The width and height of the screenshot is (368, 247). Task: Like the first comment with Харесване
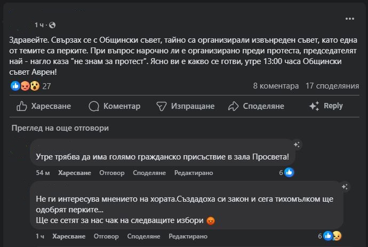(75, 173)
